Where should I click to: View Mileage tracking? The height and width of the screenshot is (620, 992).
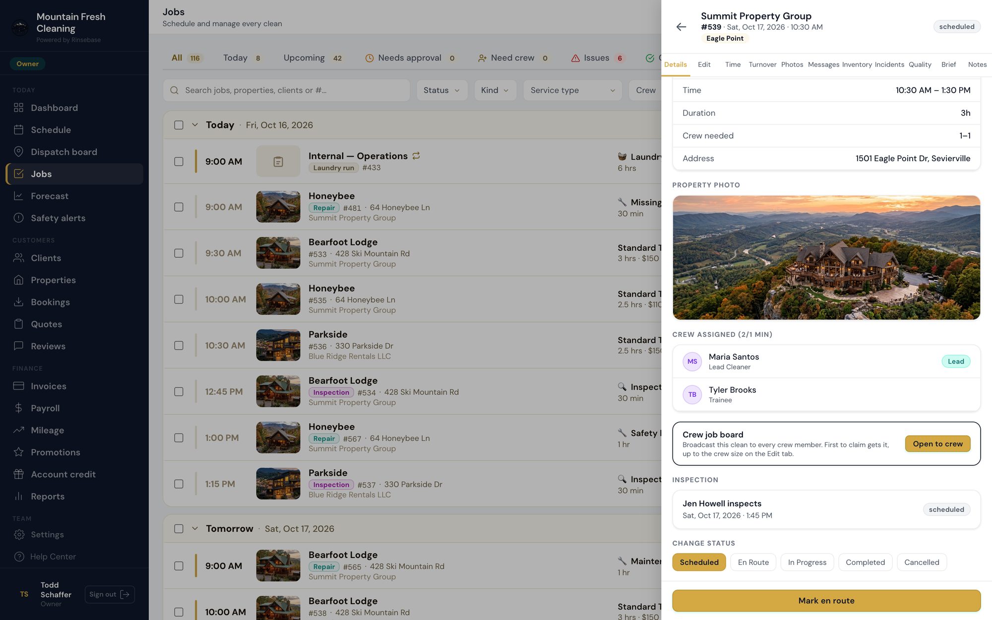click(x=74, y=430)
